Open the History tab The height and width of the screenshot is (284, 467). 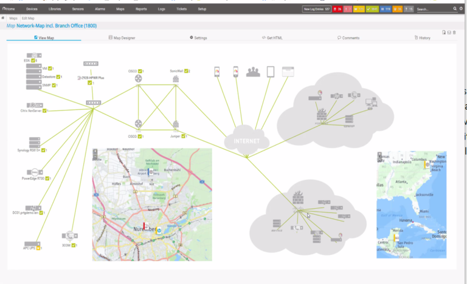point(423,38)
